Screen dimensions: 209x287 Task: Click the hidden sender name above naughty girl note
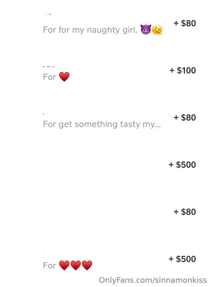pos(48,14)
